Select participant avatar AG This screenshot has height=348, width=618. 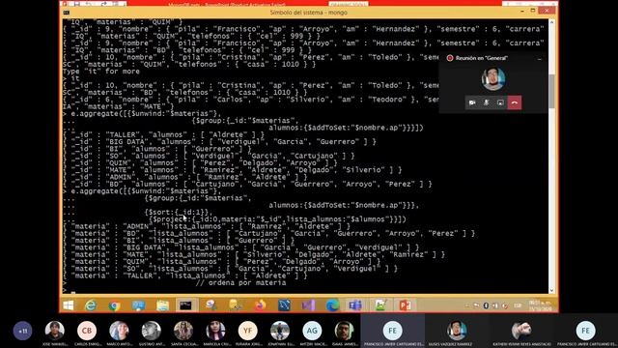312,331
